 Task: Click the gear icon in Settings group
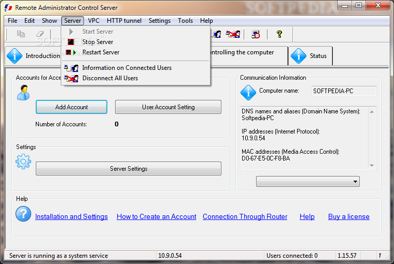point(23,162)
